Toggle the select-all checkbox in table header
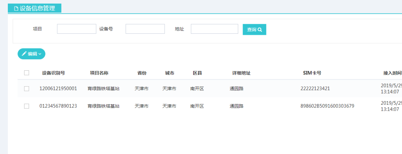Viewport: 402px width, 154px height. click(26, 73)
